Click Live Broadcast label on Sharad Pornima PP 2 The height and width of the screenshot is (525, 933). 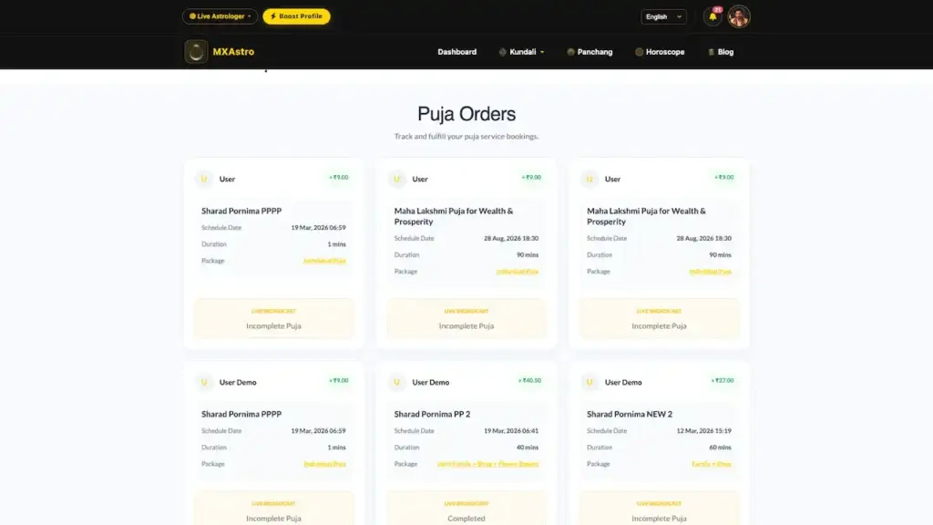[x=466, y=503]
